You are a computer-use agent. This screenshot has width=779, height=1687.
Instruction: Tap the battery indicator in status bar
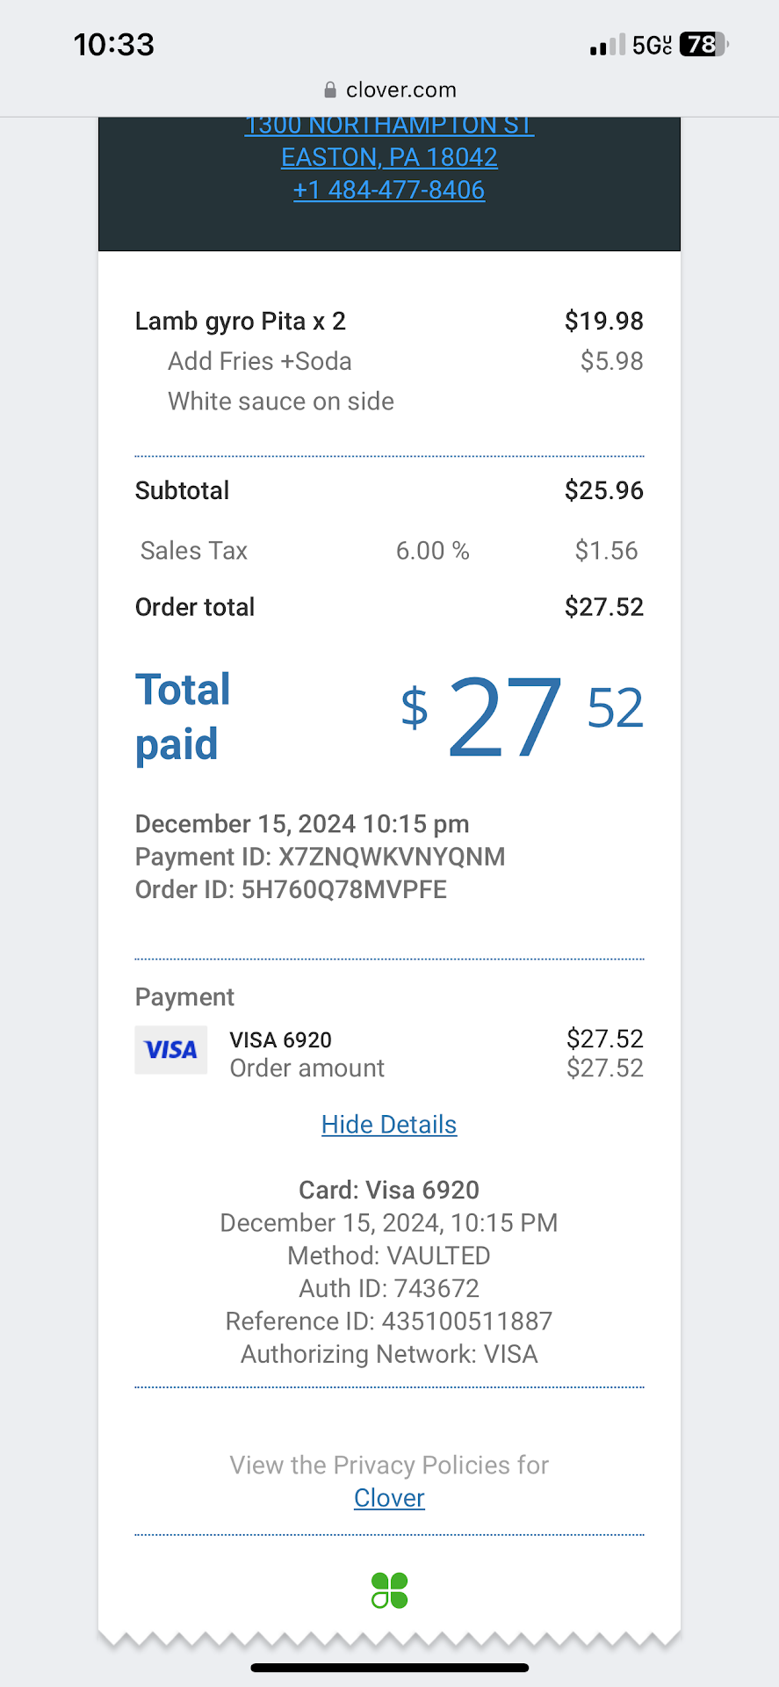[703, 45]
